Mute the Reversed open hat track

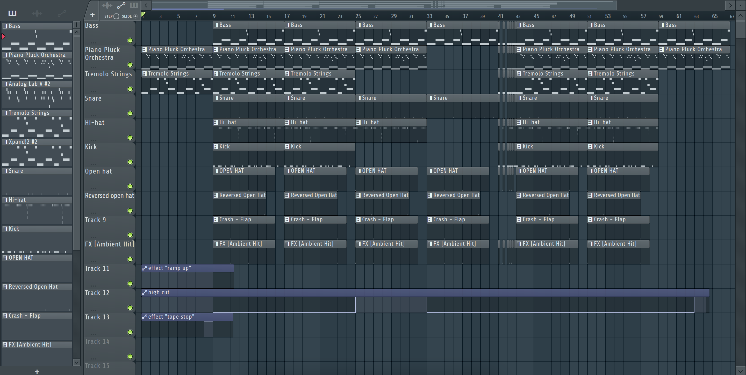tap(130, 211)
